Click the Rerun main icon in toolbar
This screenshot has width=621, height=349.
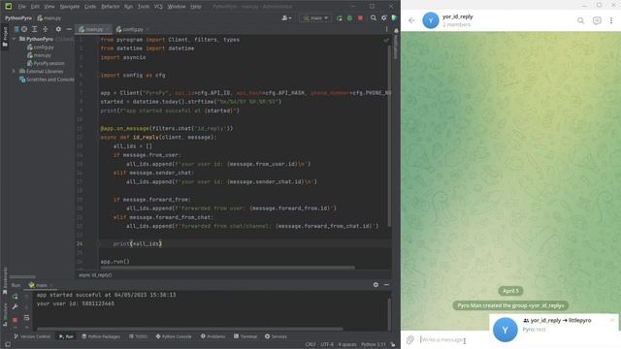[x=340, y=17]
